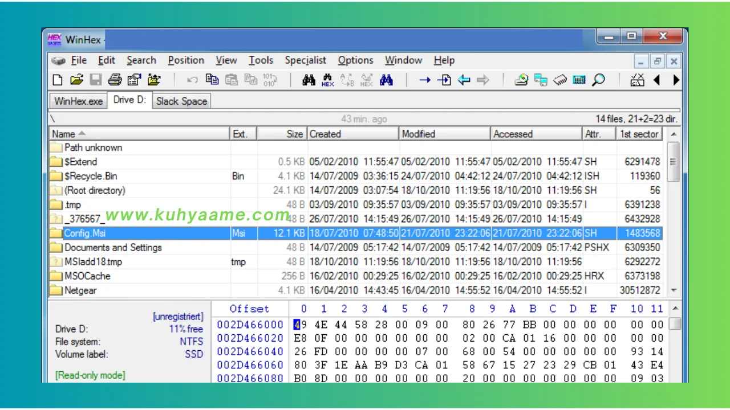Click the Replace Text icon

click(347, 80)
